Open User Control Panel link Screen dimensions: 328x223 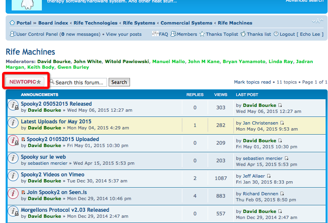point(37,34)
